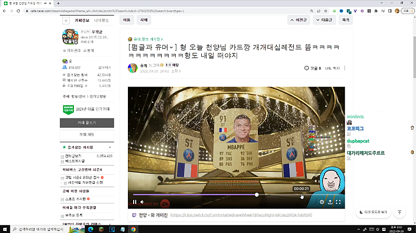Mute the tab with the tab speaker icon
The height and width of the screenshot is (233, 416).
45,4
